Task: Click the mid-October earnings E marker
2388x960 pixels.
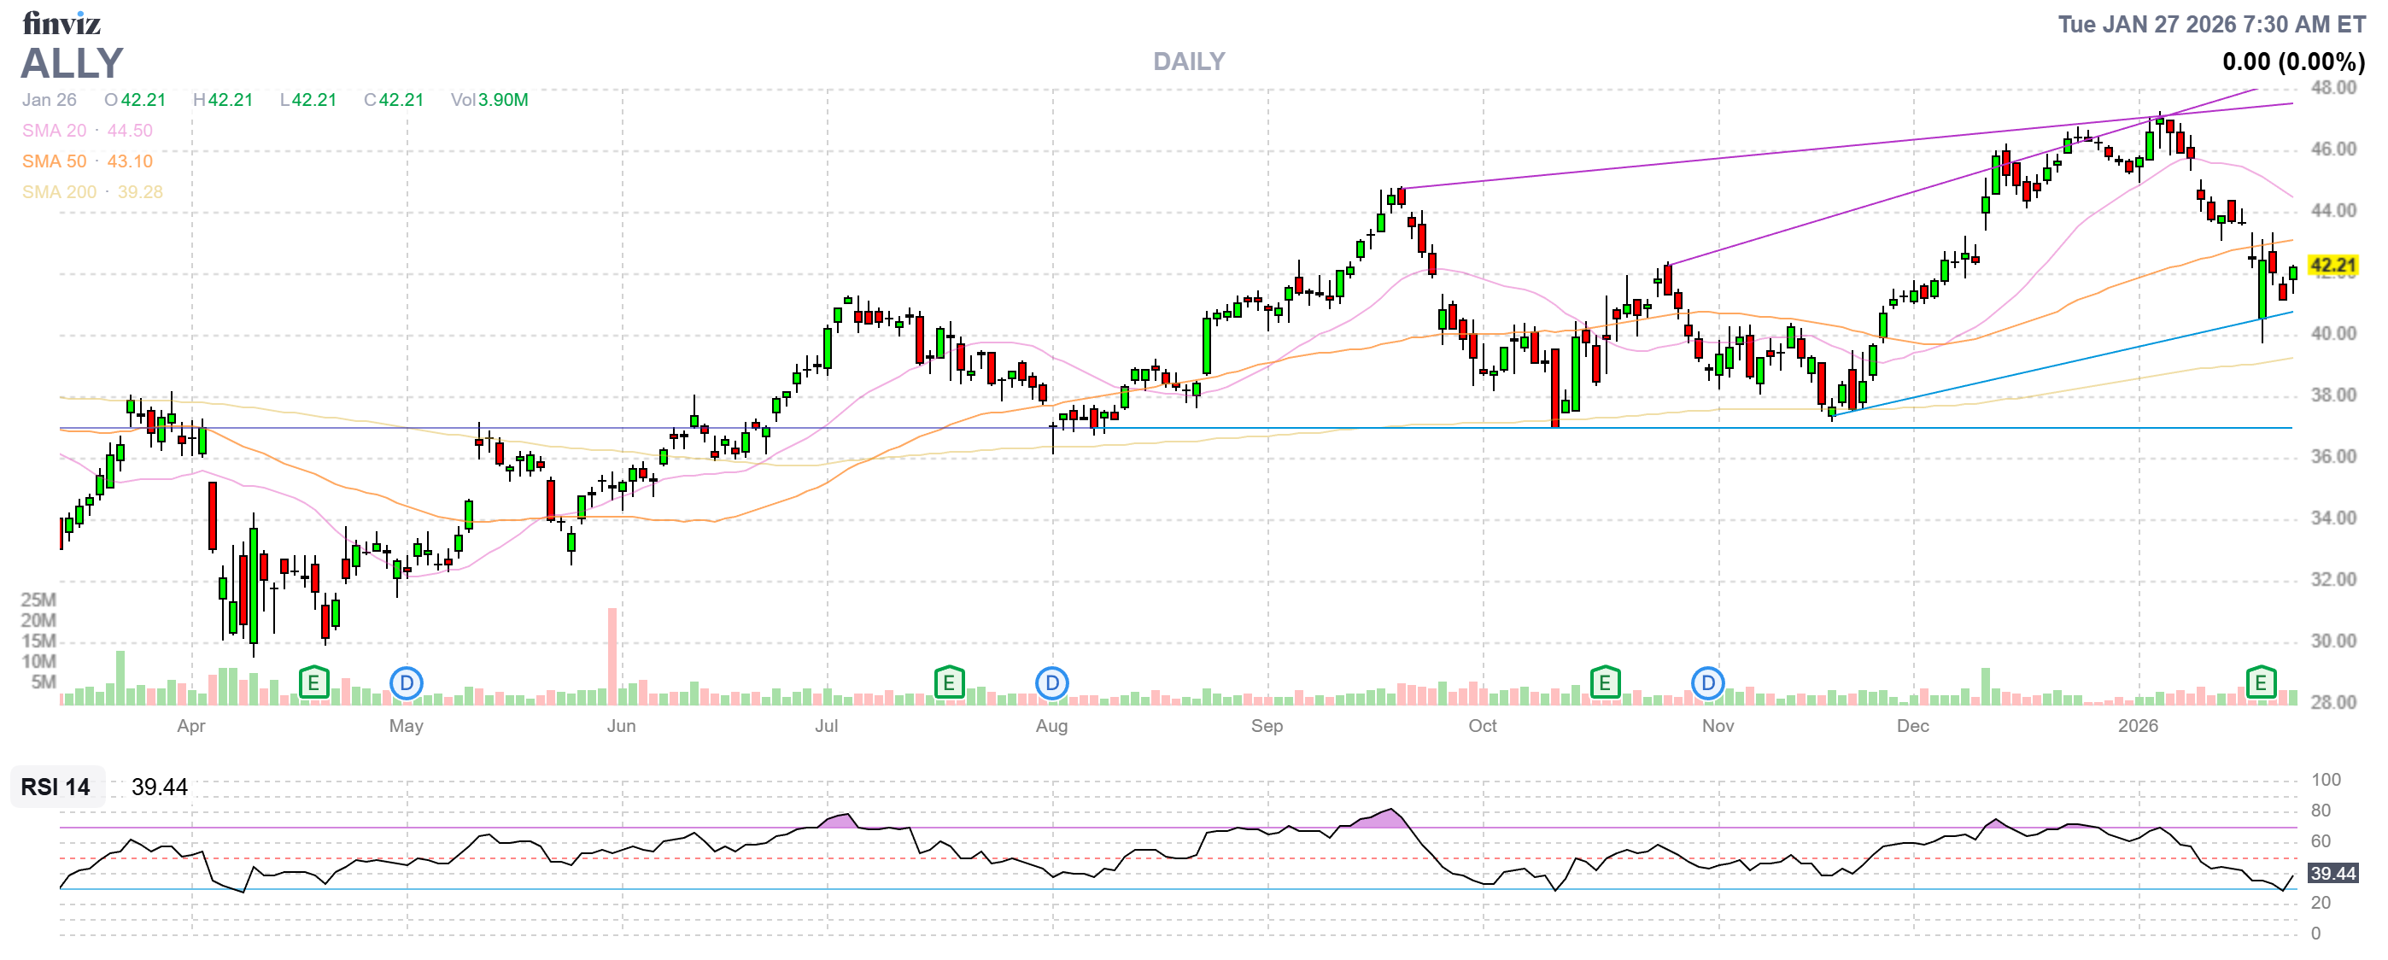Action: pyautogui.click(x=1605, y=683)
